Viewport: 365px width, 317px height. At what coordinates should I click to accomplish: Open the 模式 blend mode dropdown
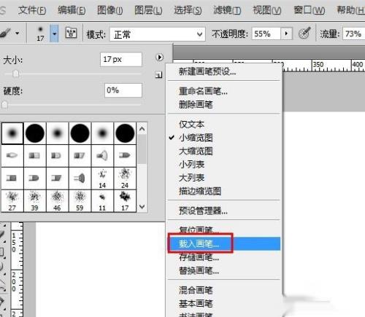pyautogui.click(x=158, y=34)
